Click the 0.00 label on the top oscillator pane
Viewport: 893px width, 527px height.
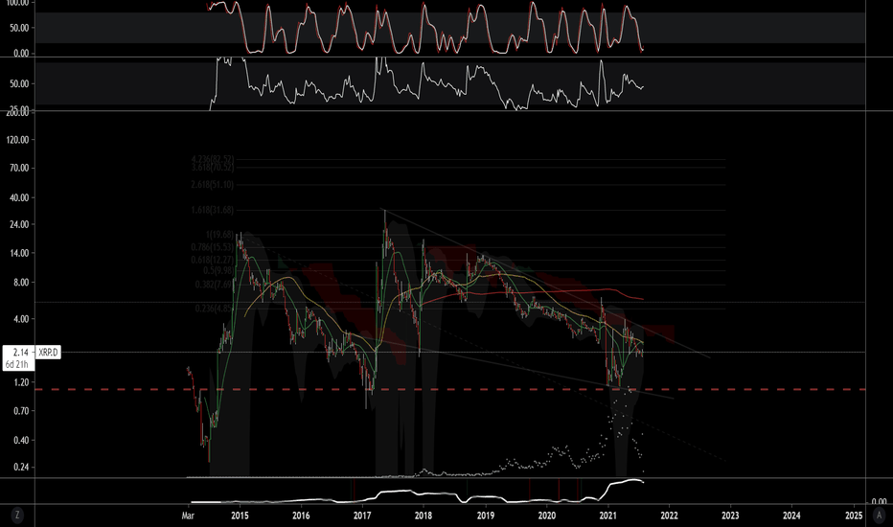click(x=21, y=53)
